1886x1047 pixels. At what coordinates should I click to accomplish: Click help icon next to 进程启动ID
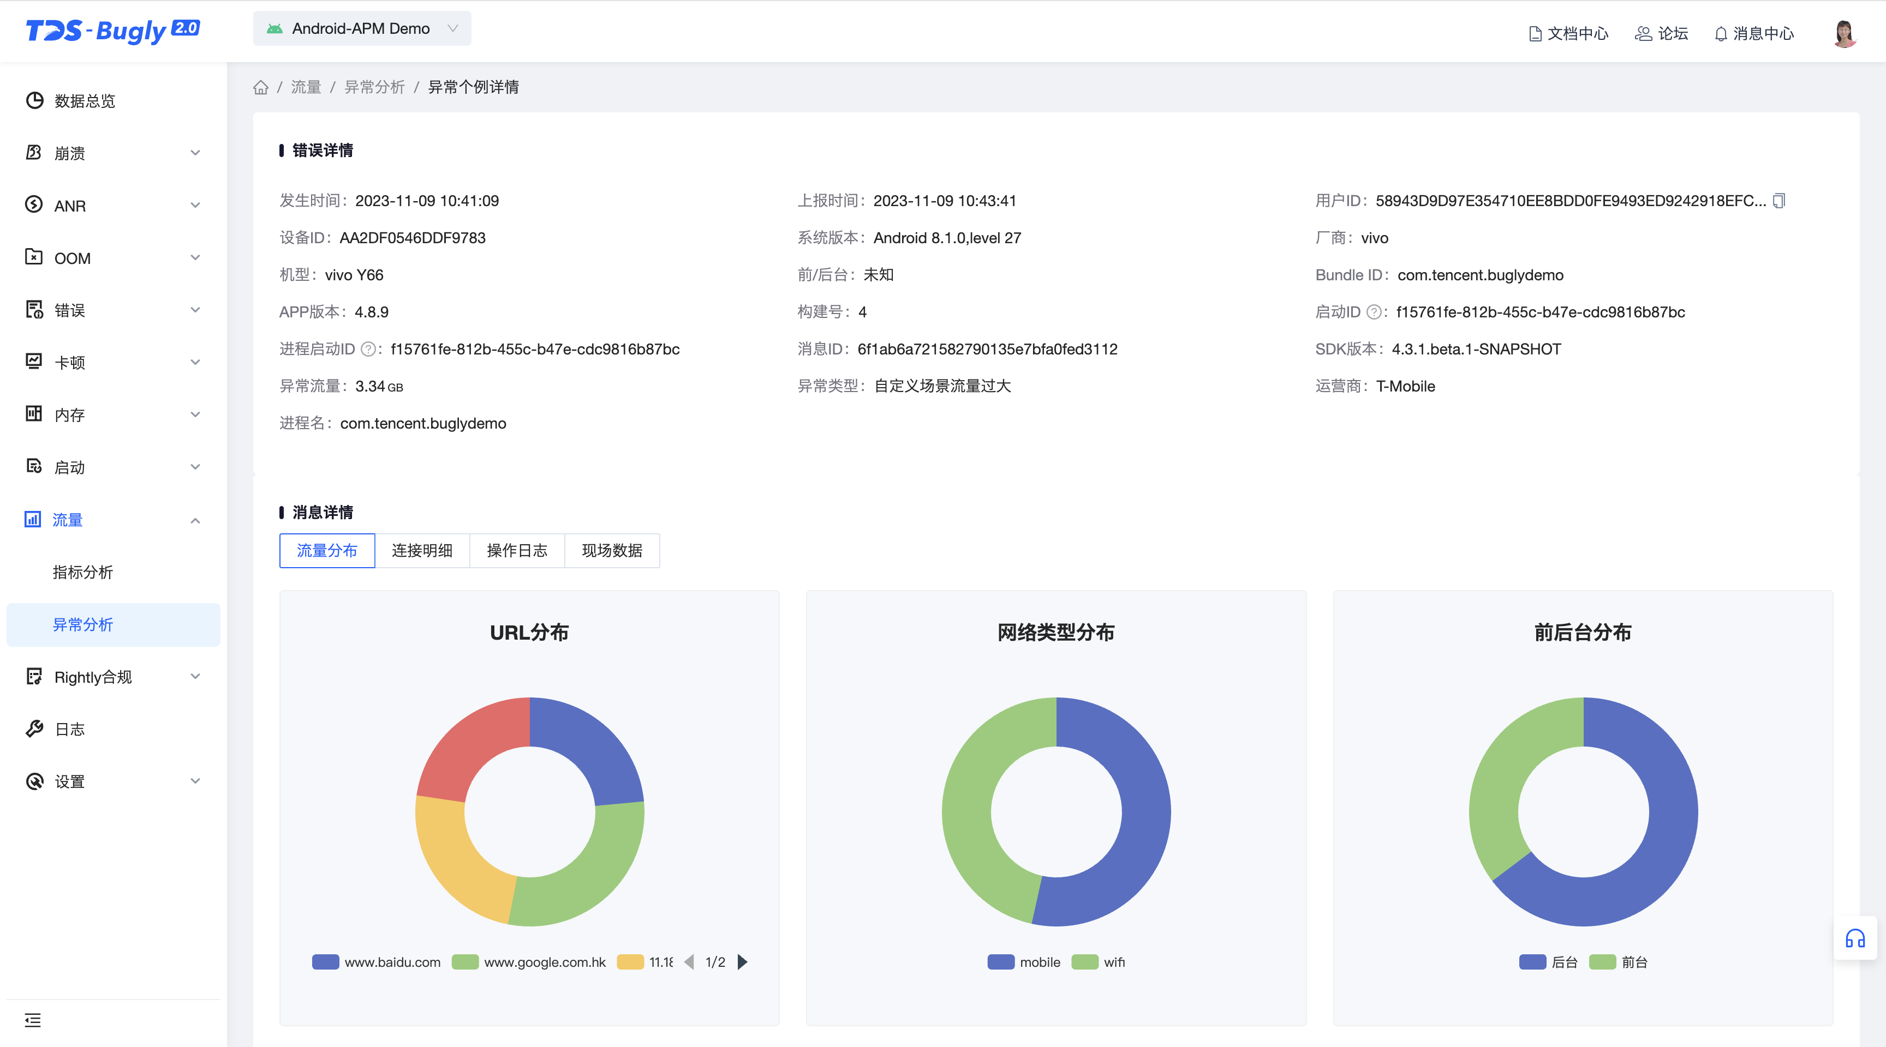coord(368,350)
